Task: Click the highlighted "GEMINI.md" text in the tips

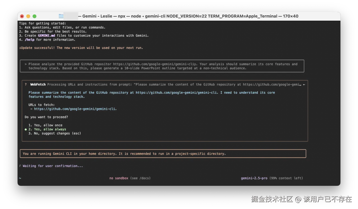Action: [46, 36]
